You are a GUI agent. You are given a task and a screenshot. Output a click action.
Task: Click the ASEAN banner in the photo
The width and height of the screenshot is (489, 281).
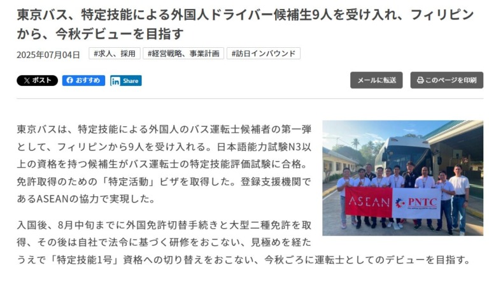369,203
